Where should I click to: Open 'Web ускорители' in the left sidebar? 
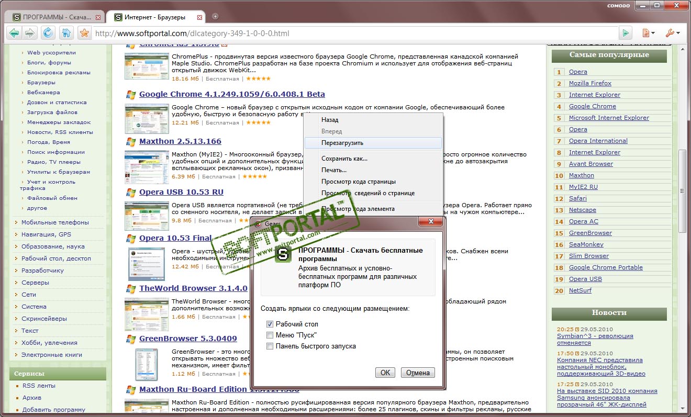pos(51,52)
